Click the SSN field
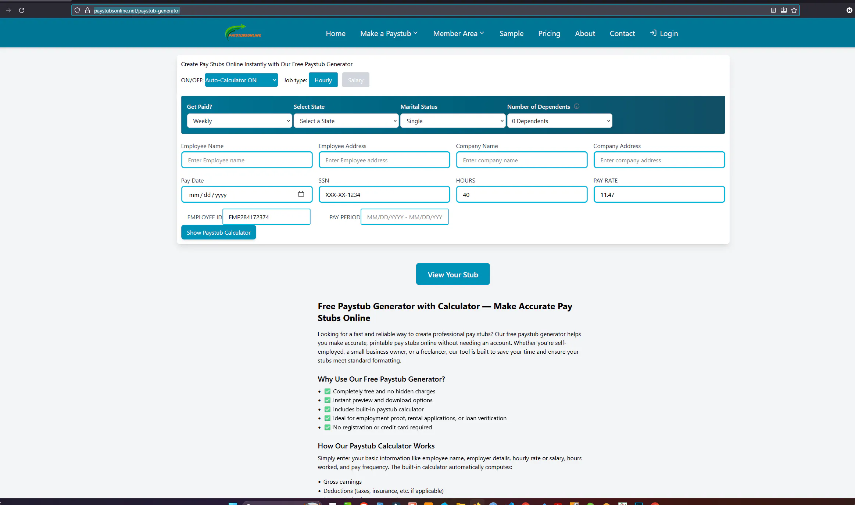 tap(384, 195)
